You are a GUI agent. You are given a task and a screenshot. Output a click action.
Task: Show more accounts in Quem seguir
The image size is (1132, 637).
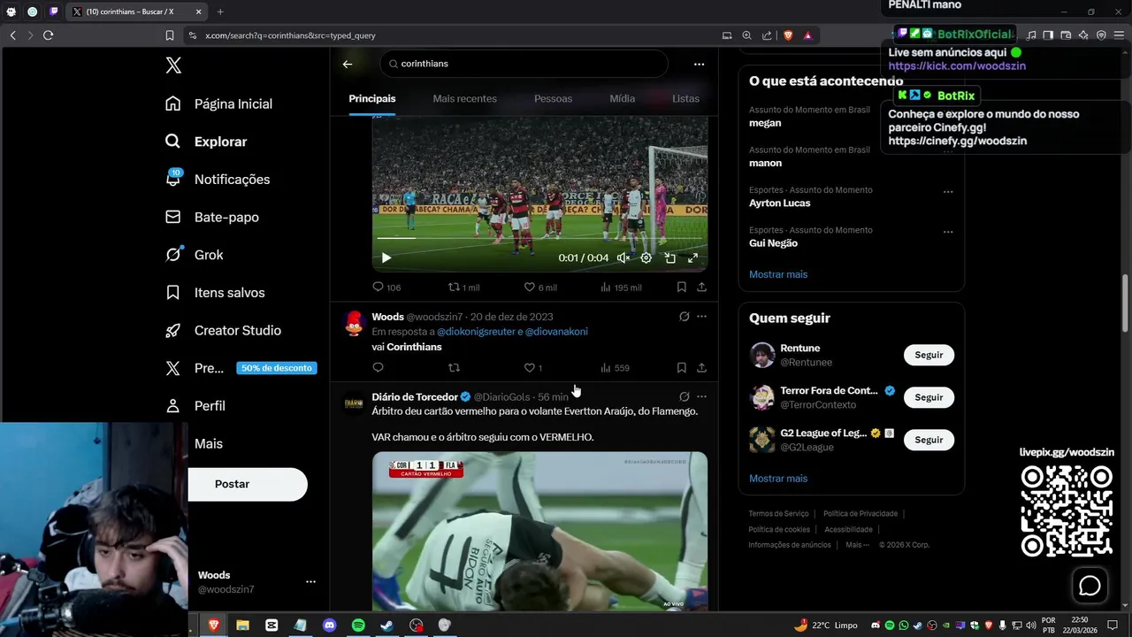click(x=778, y=479)
